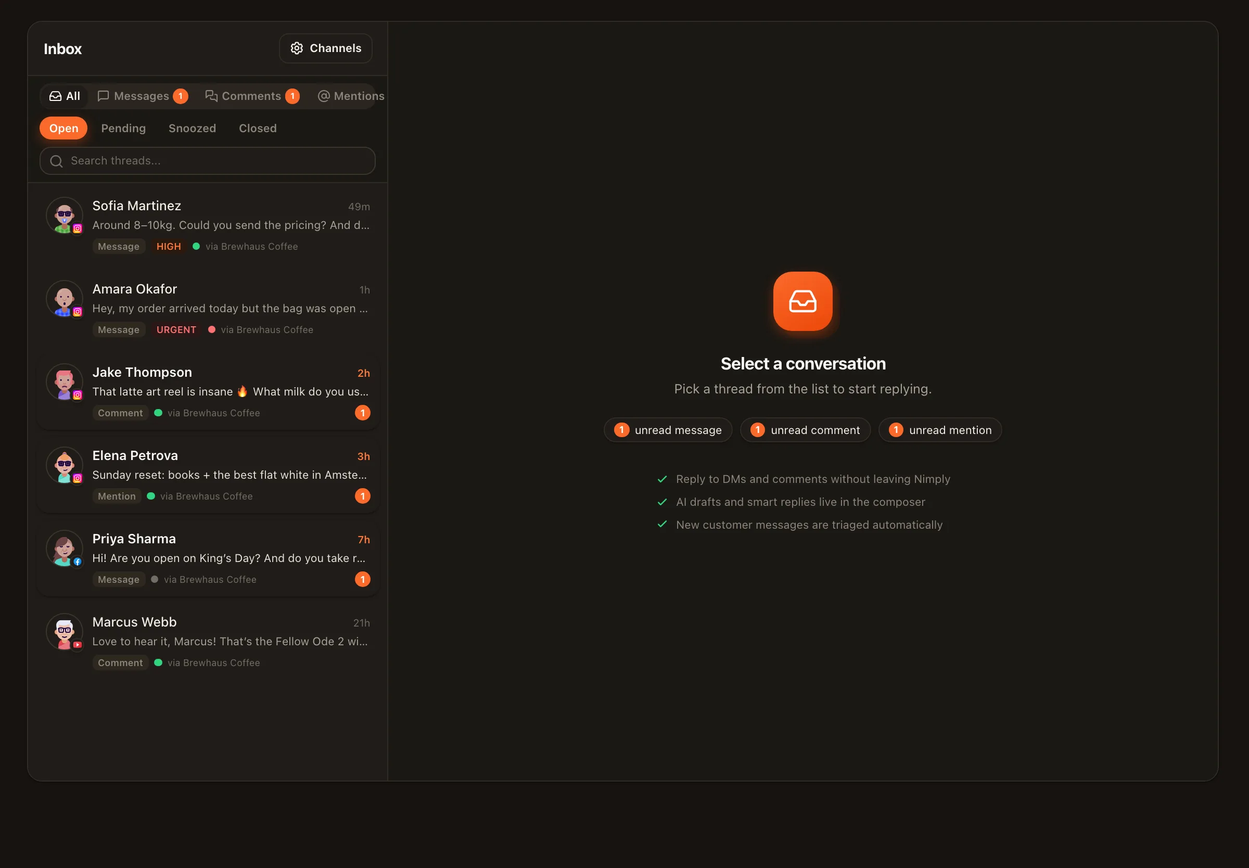
Task: Click YouTube badge on Marcus Webb avatar
Action: pyautogui.click(x=78, y=645)
